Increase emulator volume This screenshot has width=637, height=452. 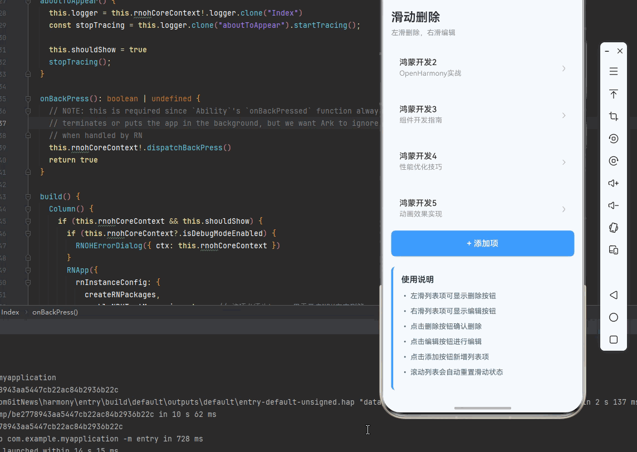tap(614, 183)
